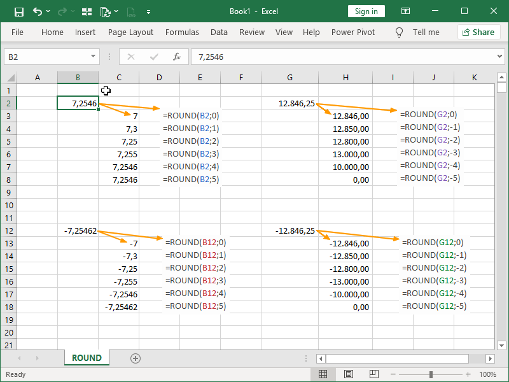Click the Sign in button
The width and height of the screenshot is (509, 382).
(366, 11)
